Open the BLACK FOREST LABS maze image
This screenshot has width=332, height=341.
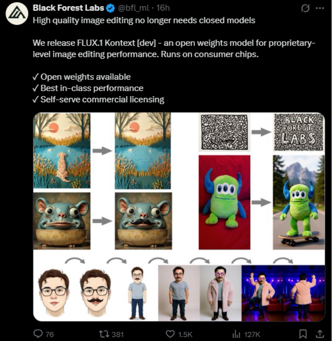point(299,132)
